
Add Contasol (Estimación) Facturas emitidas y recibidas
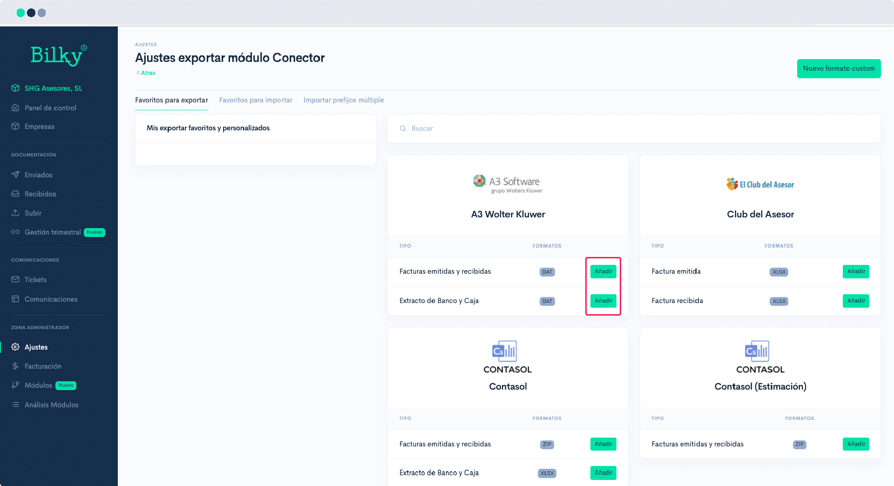point(856,444)
